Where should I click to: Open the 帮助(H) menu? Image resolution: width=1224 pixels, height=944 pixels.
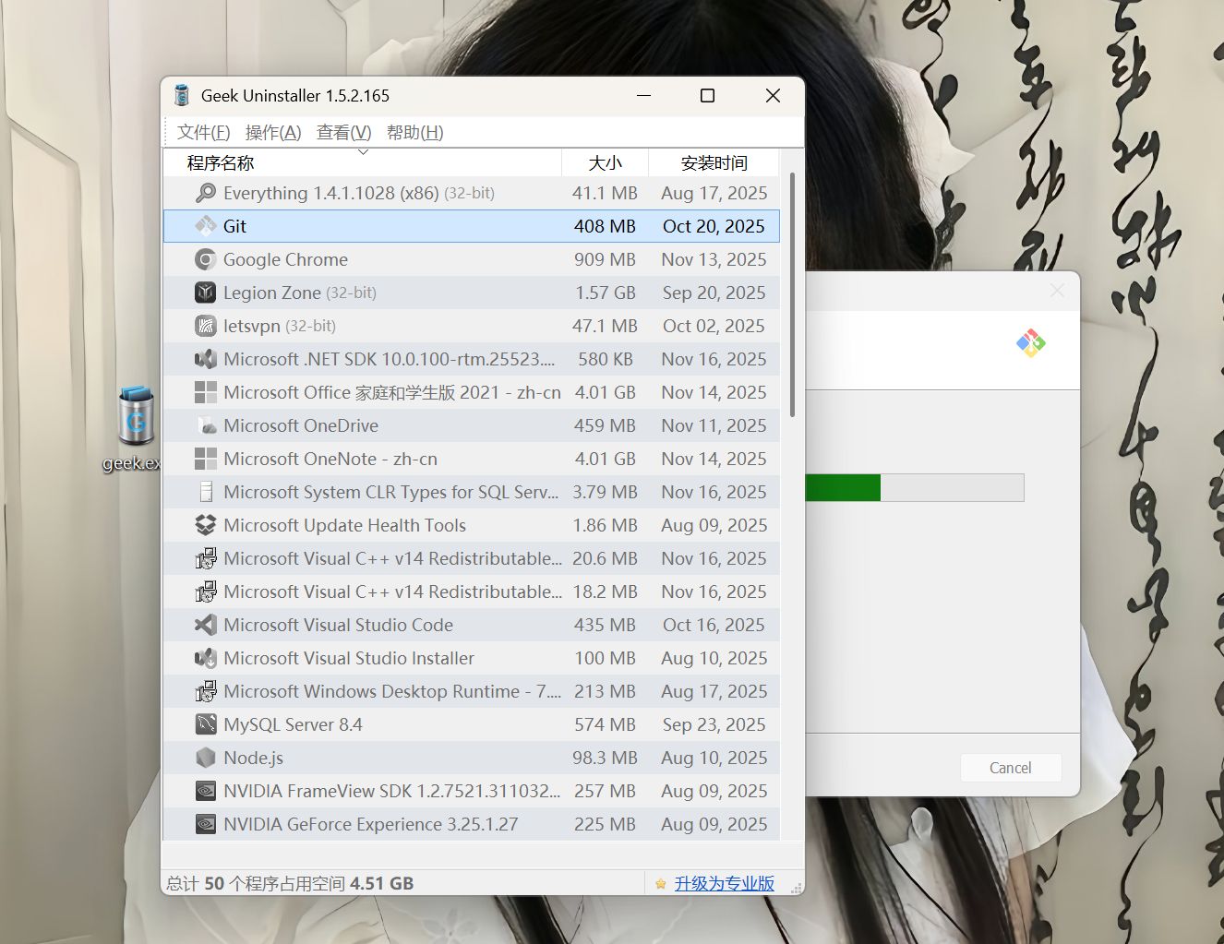tap(414, 132)
